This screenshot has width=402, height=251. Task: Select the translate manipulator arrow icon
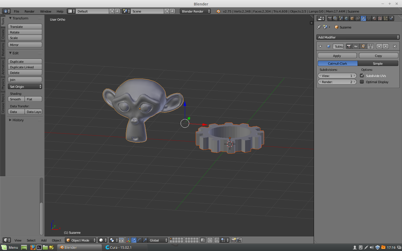pos(134,240)
